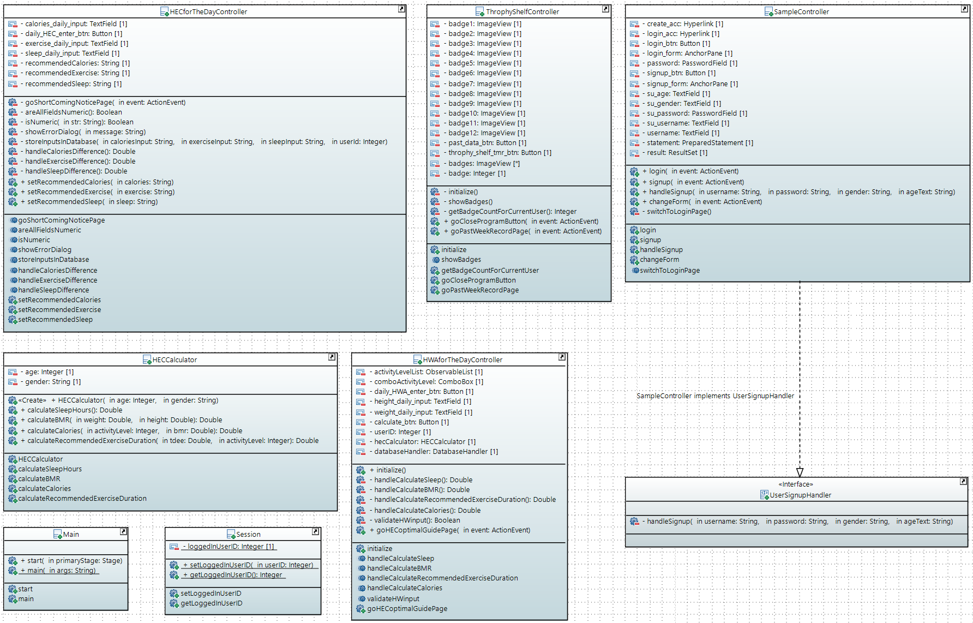Click the SampleController class icon in header
973x623 pixels.
(768, 11)
